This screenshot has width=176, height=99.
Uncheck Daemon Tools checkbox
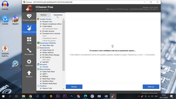(41, 88)
